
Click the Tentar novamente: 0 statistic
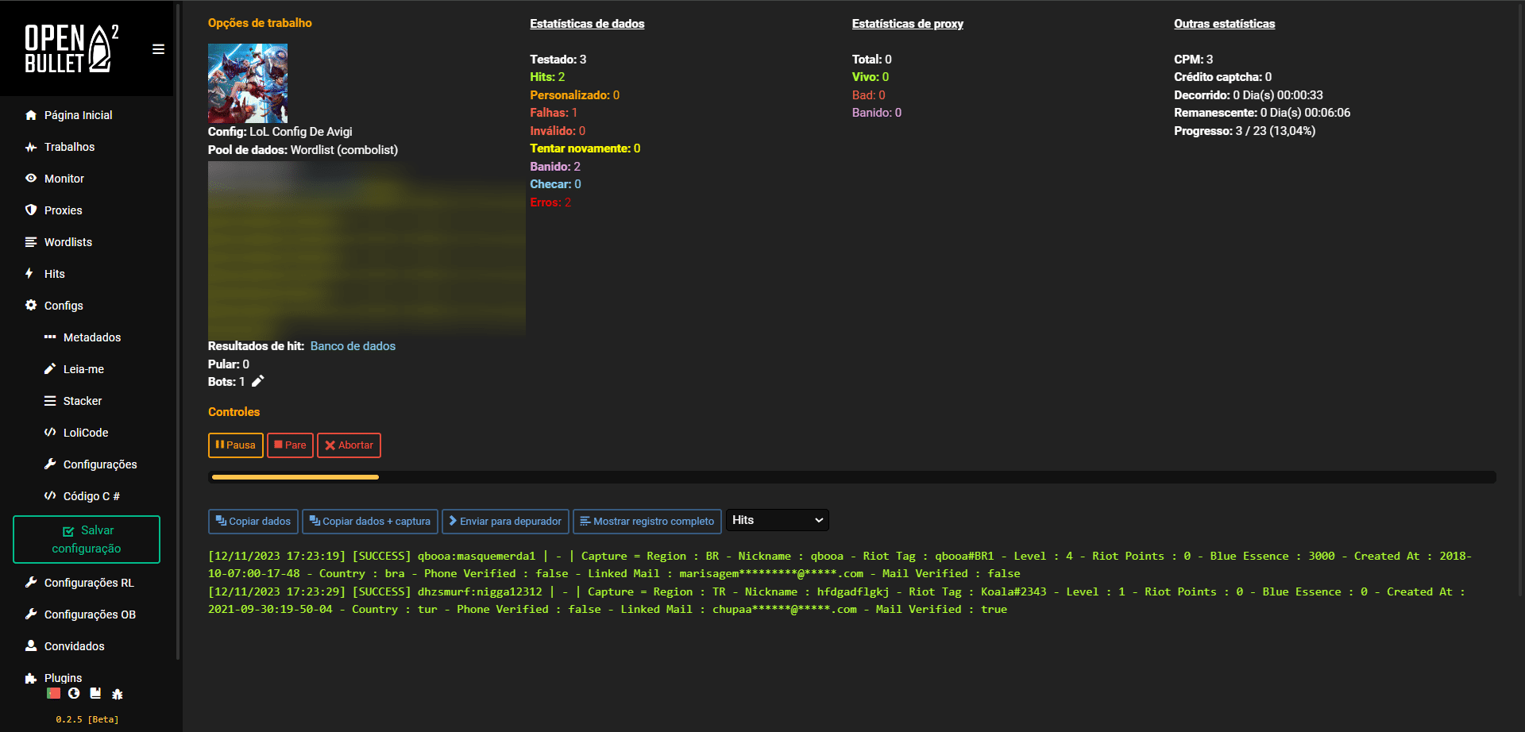point(585,148)
